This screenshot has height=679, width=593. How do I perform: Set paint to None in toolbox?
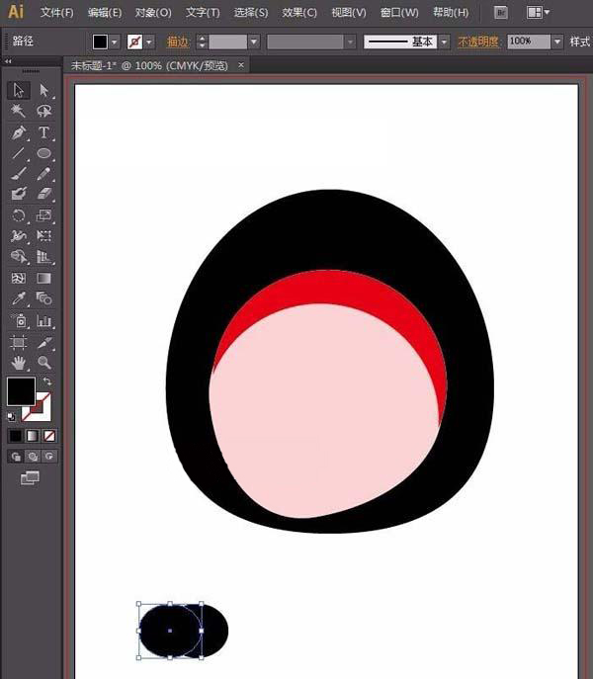[50, 436]
